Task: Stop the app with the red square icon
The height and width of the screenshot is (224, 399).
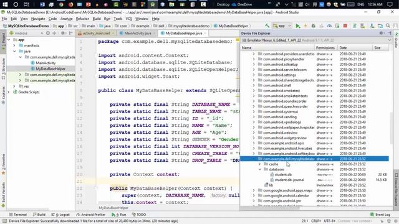Action: (345, 26)
